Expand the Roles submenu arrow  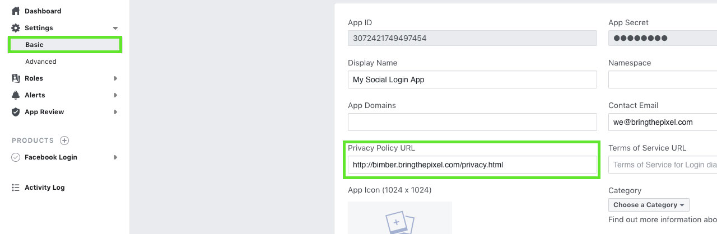(115, 78)
